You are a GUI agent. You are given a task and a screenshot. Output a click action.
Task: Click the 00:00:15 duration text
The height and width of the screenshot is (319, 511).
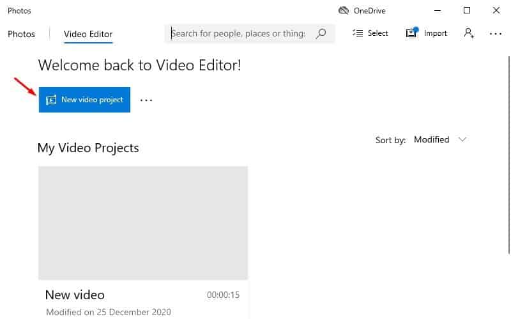[x=223, y=295]
